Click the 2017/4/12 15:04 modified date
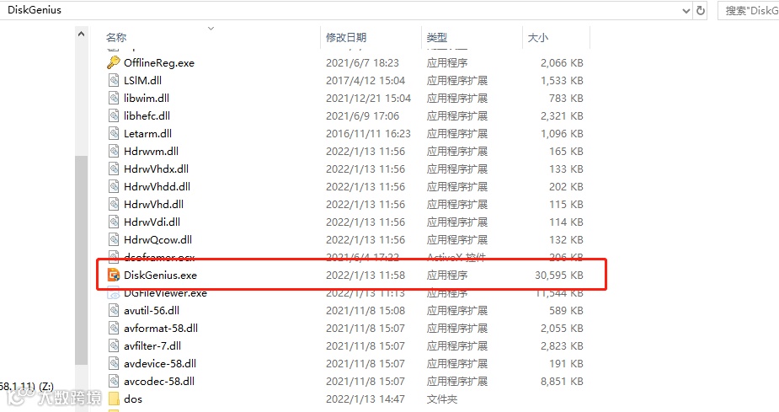This screenshot has width=779, height=412. 365,81
